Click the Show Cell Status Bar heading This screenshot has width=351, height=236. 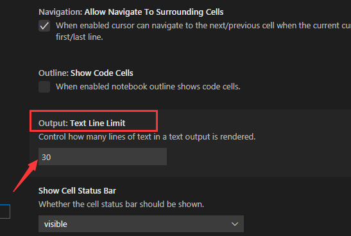pos(77,191)
